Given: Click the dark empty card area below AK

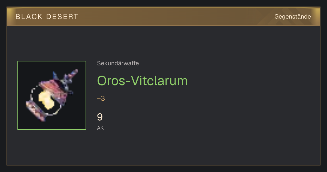Looking at the screenshot, I should (x=163, y=149).
